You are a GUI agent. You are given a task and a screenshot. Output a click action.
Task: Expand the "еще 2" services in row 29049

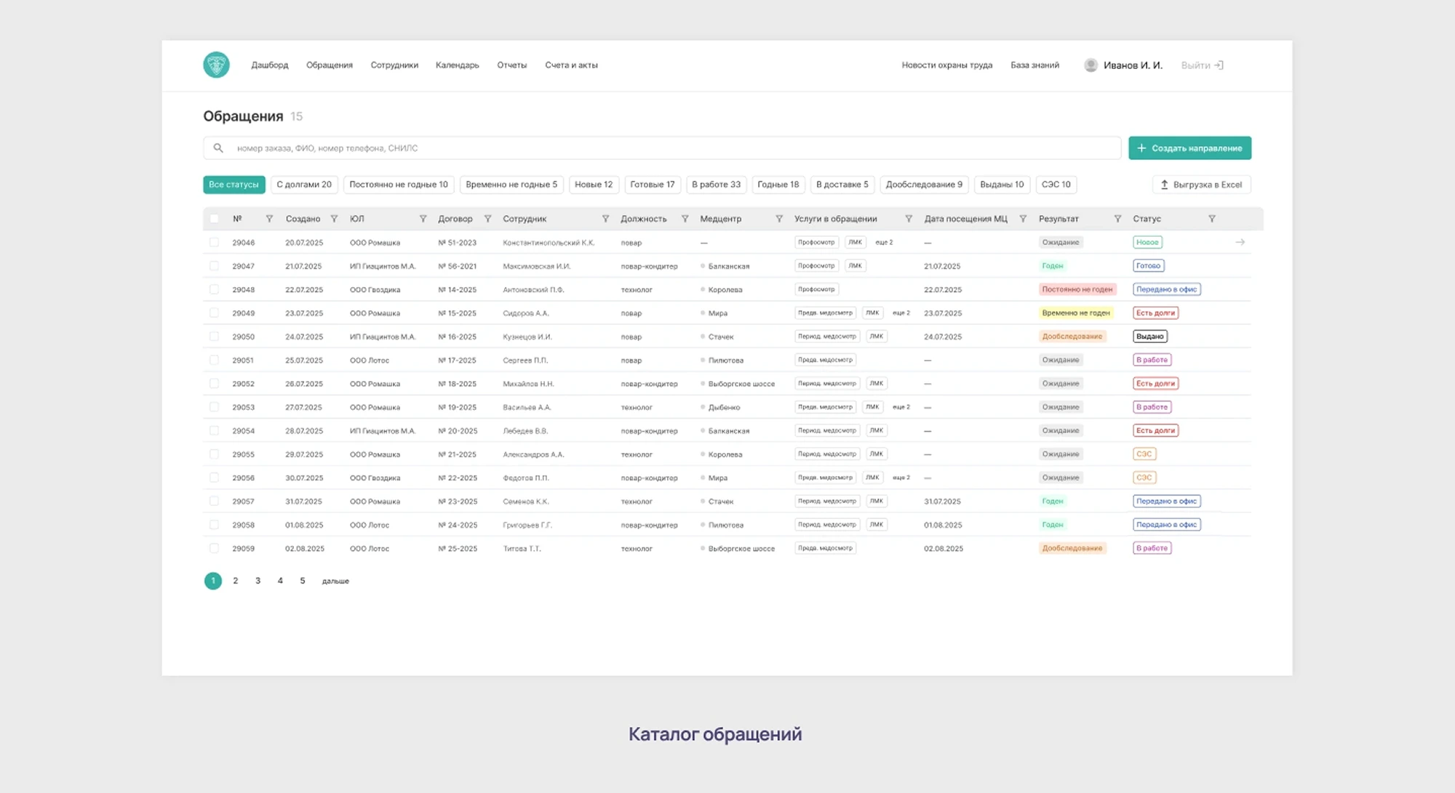tap(901, 313)
